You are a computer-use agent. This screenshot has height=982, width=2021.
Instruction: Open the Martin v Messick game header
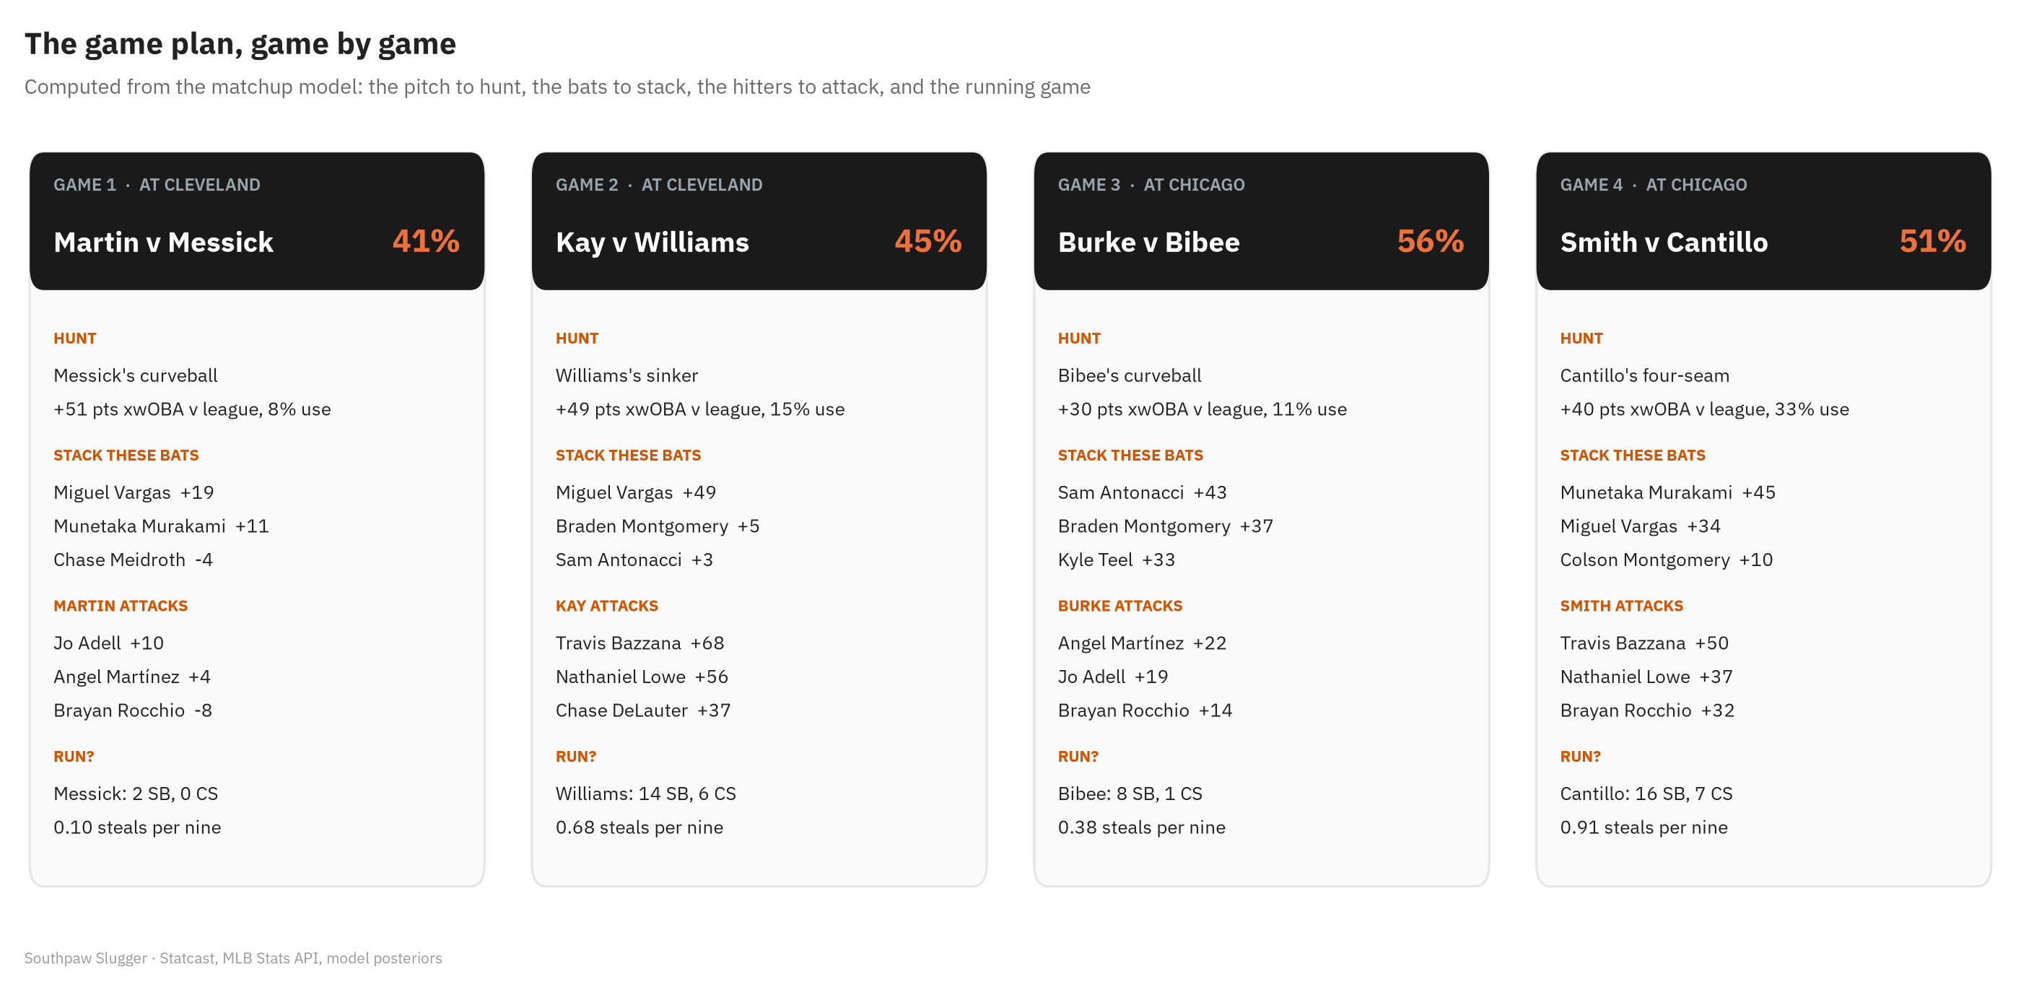coord(256,222)
